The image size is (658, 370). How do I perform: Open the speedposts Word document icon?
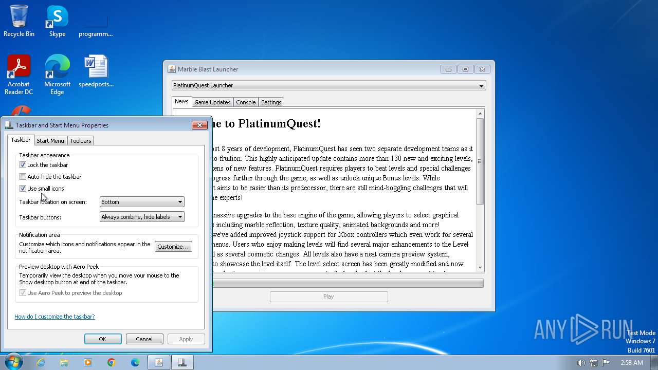(x=96, y=71)
